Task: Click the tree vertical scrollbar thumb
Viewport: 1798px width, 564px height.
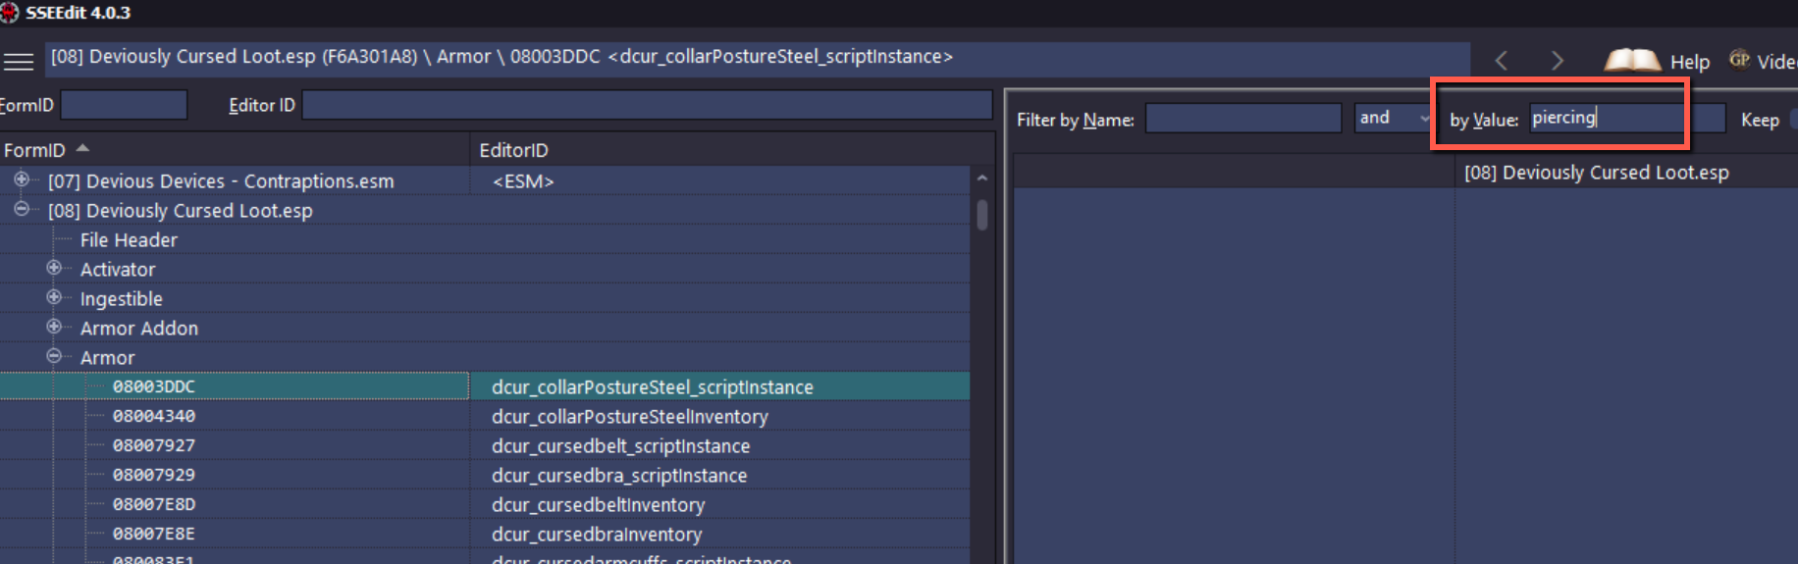Action: click(x=982, y=215)
